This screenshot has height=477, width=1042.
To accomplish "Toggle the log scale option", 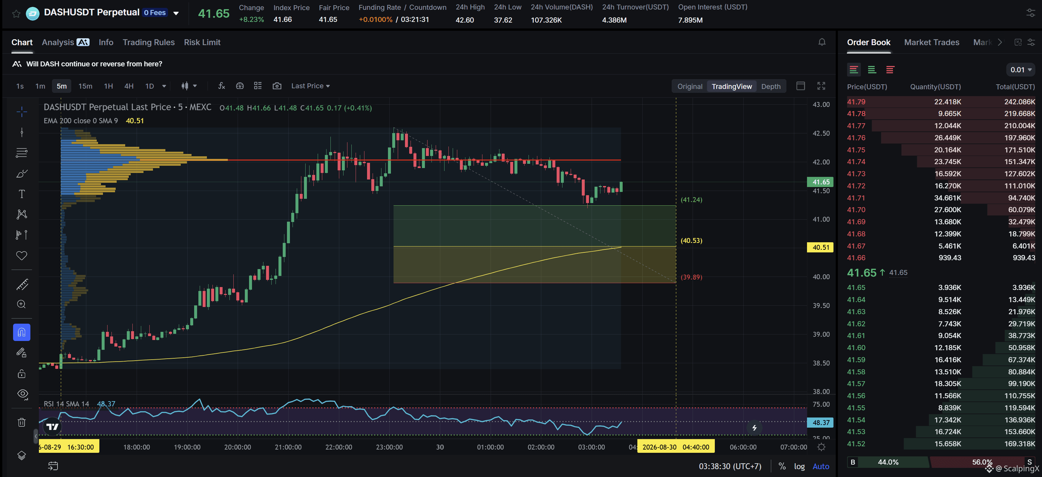I will pos(799,466).
